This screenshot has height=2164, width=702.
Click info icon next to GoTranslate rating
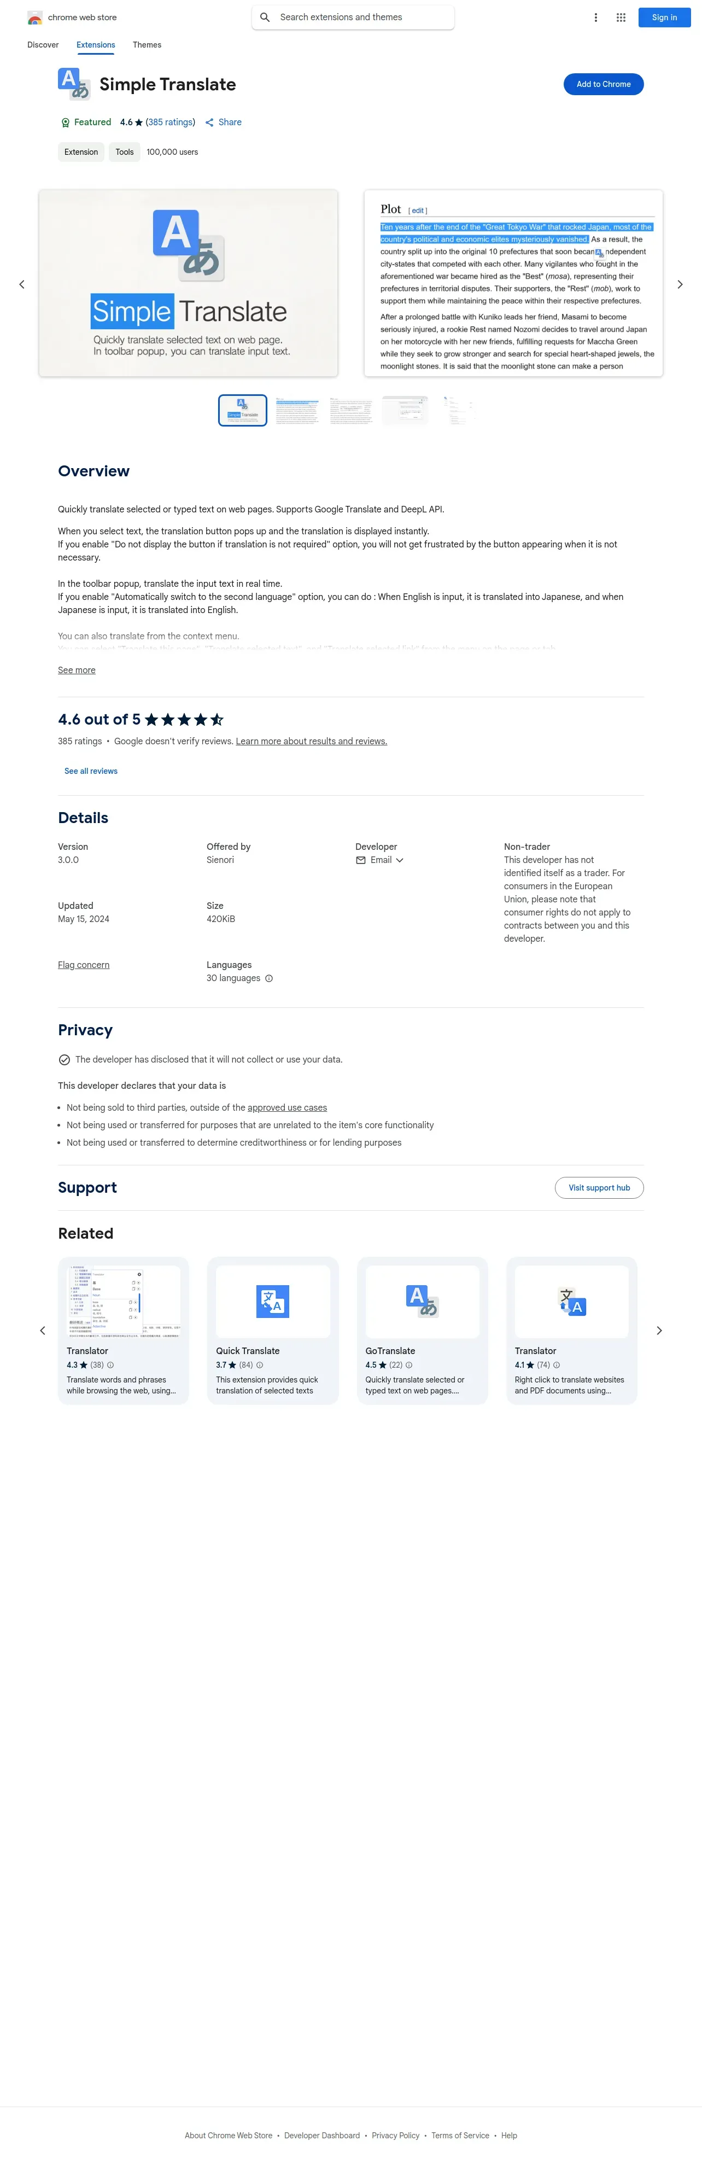409,1365
